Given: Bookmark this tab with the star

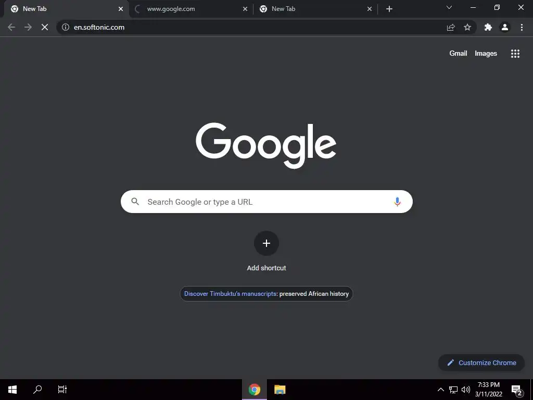Looking at the screenshot, I should (467, 27).
